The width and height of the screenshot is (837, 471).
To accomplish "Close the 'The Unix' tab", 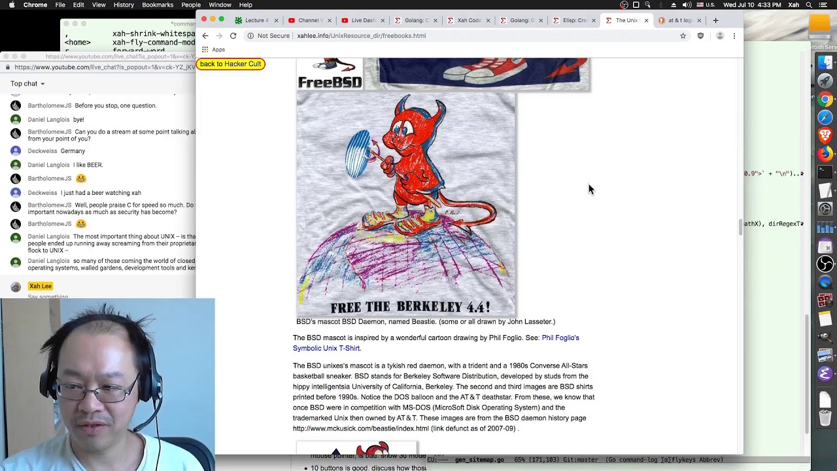I will 646,20.
